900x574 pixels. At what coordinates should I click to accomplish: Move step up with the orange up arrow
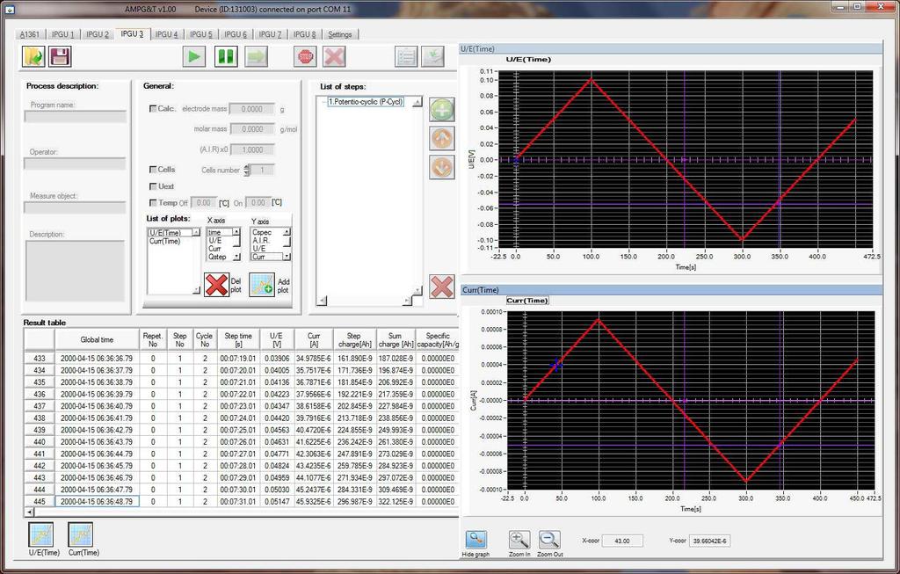coord(442,138)
